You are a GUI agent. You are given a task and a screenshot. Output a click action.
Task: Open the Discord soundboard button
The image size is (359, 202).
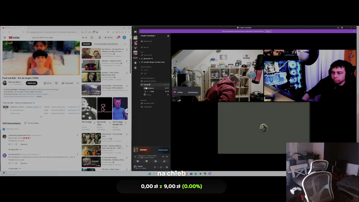tap(164, 161)
